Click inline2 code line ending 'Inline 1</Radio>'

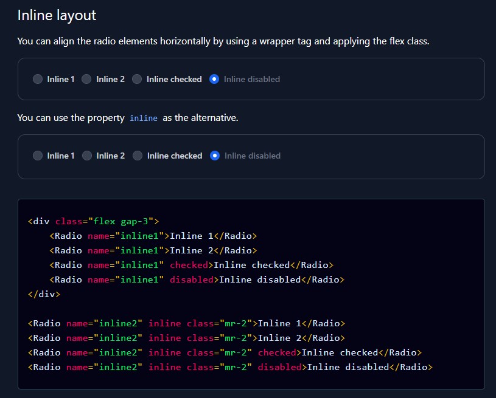coord(187,323)
